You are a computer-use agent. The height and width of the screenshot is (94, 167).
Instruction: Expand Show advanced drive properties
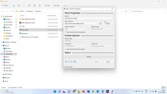(x=75, y=32)
